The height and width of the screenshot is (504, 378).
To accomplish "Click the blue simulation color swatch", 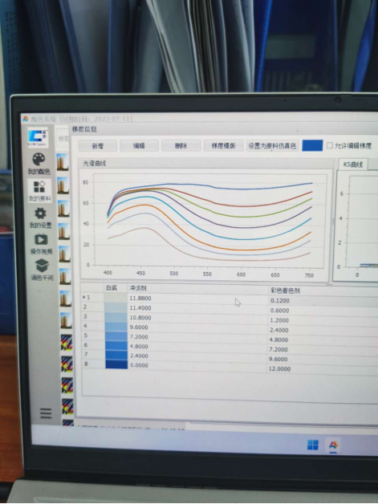I will point(312,145).
